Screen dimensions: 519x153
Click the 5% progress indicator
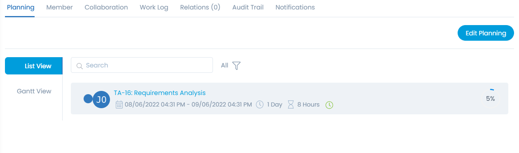coord(490,98)
